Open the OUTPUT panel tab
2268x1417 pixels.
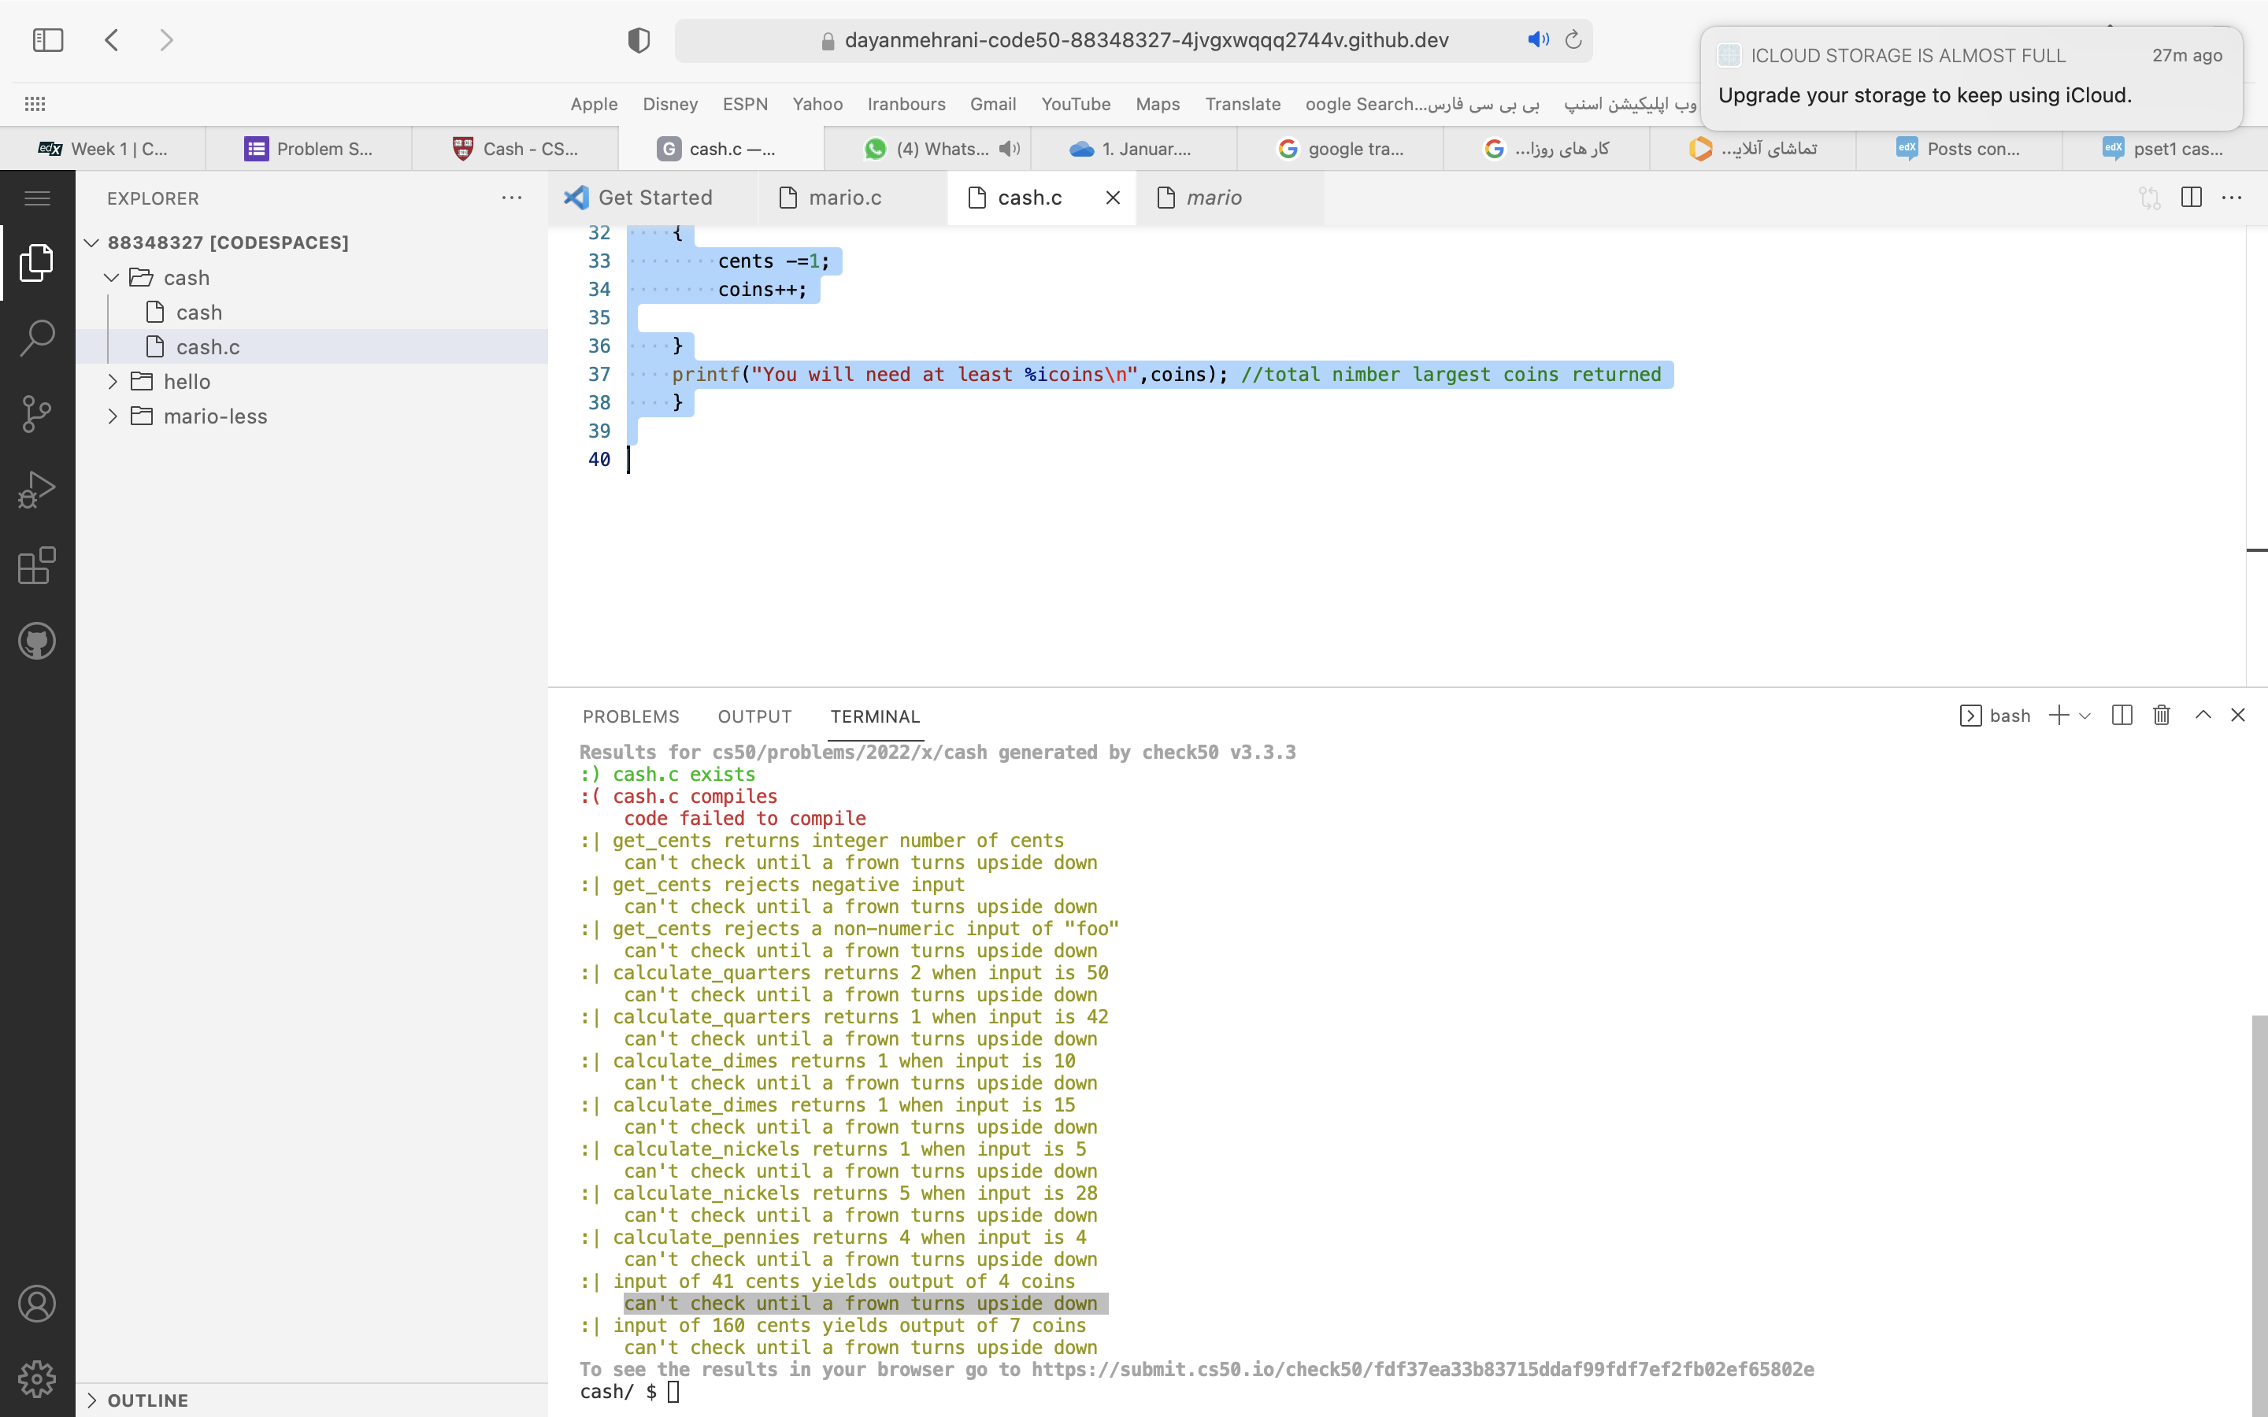click(754, 717)
